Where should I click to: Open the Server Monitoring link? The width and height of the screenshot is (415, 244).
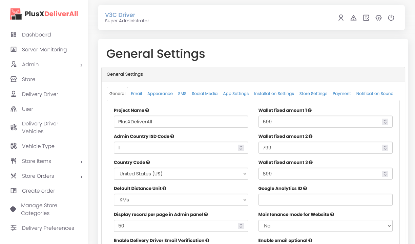click(44, 49)
